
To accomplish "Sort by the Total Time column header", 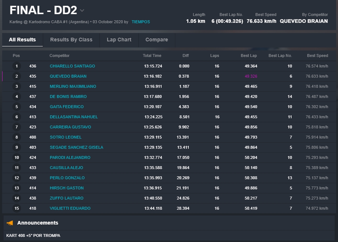I will click(x=152, y=55).
